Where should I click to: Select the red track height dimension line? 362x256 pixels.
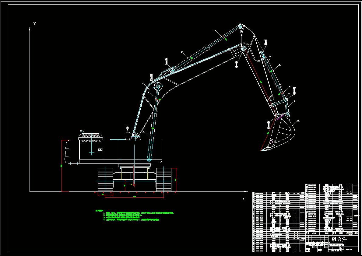pos(176,180)
